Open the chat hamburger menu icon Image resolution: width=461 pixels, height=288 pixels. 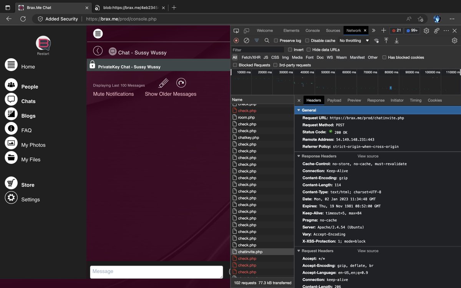tap(98, 33)
